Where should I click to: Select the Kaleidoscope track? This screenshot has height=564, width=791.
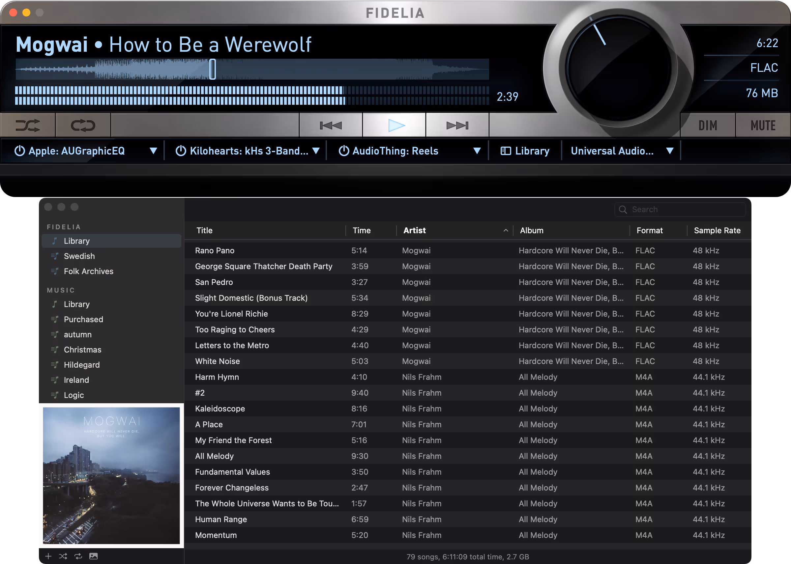468,409
